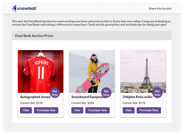Image resolution: width=184 pixels, height=135 pixels.
Task: Click the Autographed Jersey title
Action: (35, 97)
